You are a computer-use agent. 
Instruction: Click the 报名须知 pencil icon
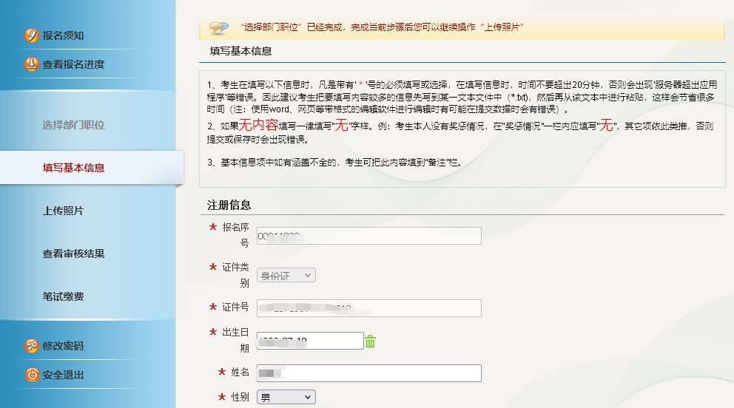pos(31,35)
